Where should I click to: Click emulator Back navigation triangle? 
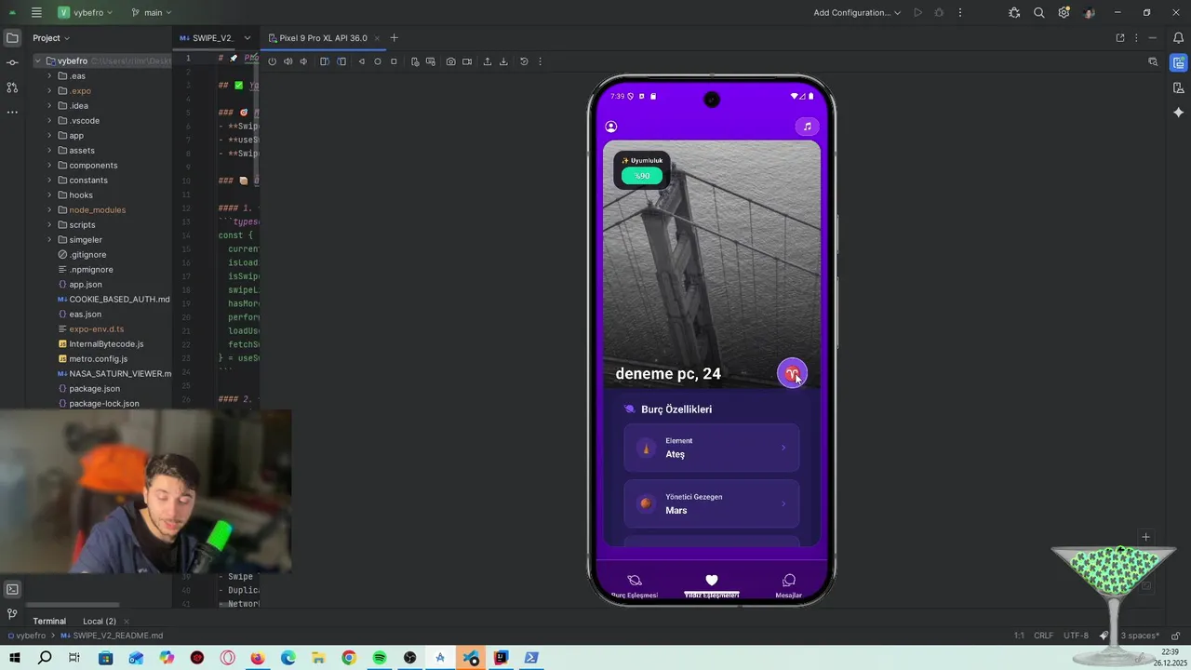click(362, 61)
